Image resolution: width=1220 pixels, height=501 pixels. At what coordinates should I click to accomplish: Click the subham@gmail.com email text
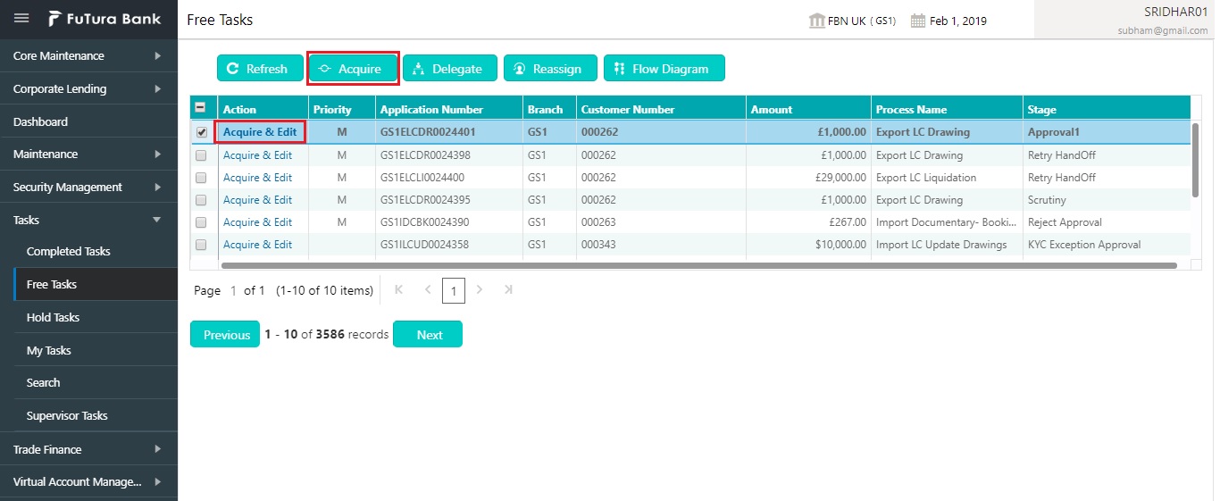coord(1163,30)
